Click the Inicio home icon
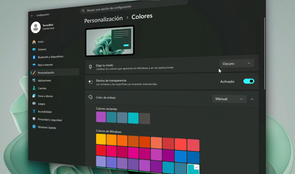Screen dimensions: 295x174 34,42
